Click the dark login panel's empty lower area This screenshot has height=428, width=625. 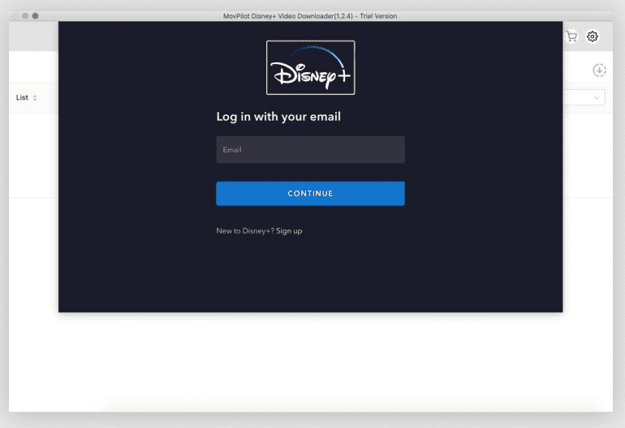pos(310,276)
